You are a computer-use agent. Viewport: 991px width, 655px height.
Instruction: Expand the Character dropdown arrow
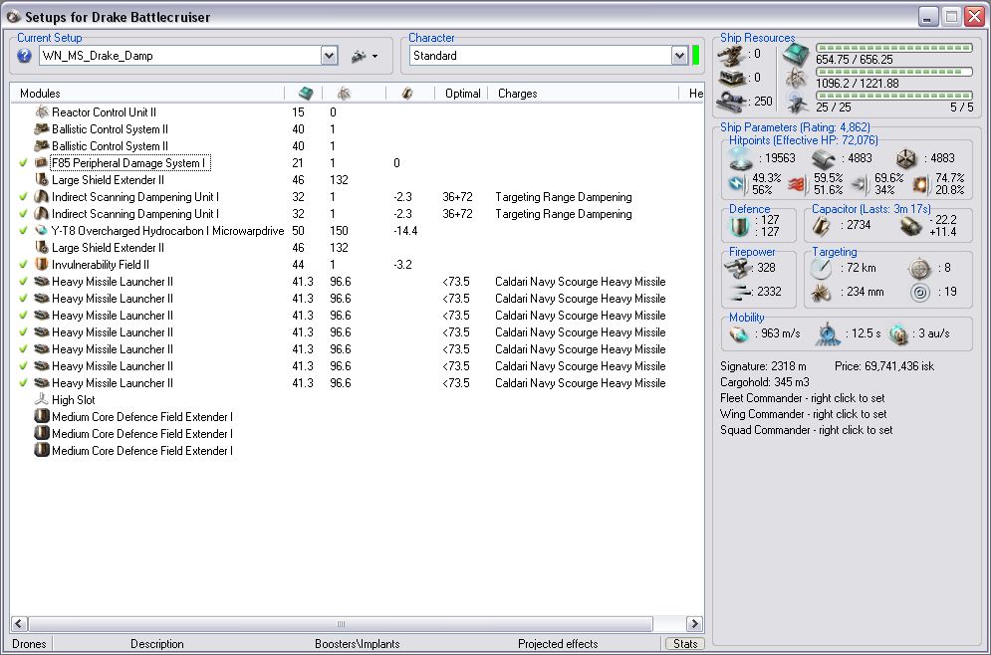(x=679, y=56)
